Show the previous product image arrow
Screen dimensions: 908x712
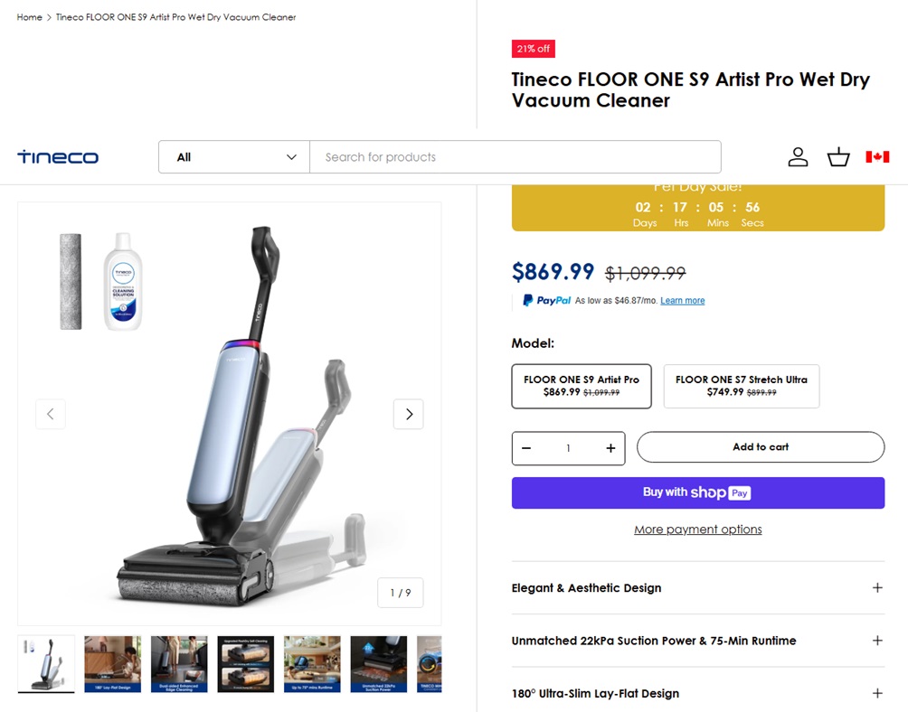coord(51,414)
